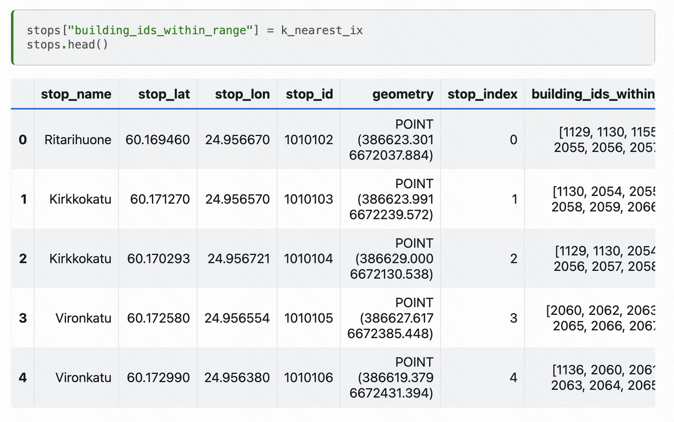The image size is (674, 422).
Task: Select row index 4 in the table
Action: tap(23, 378)
